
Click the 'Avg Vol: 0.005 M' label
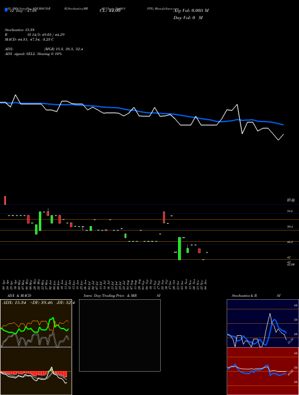point(191,11)
